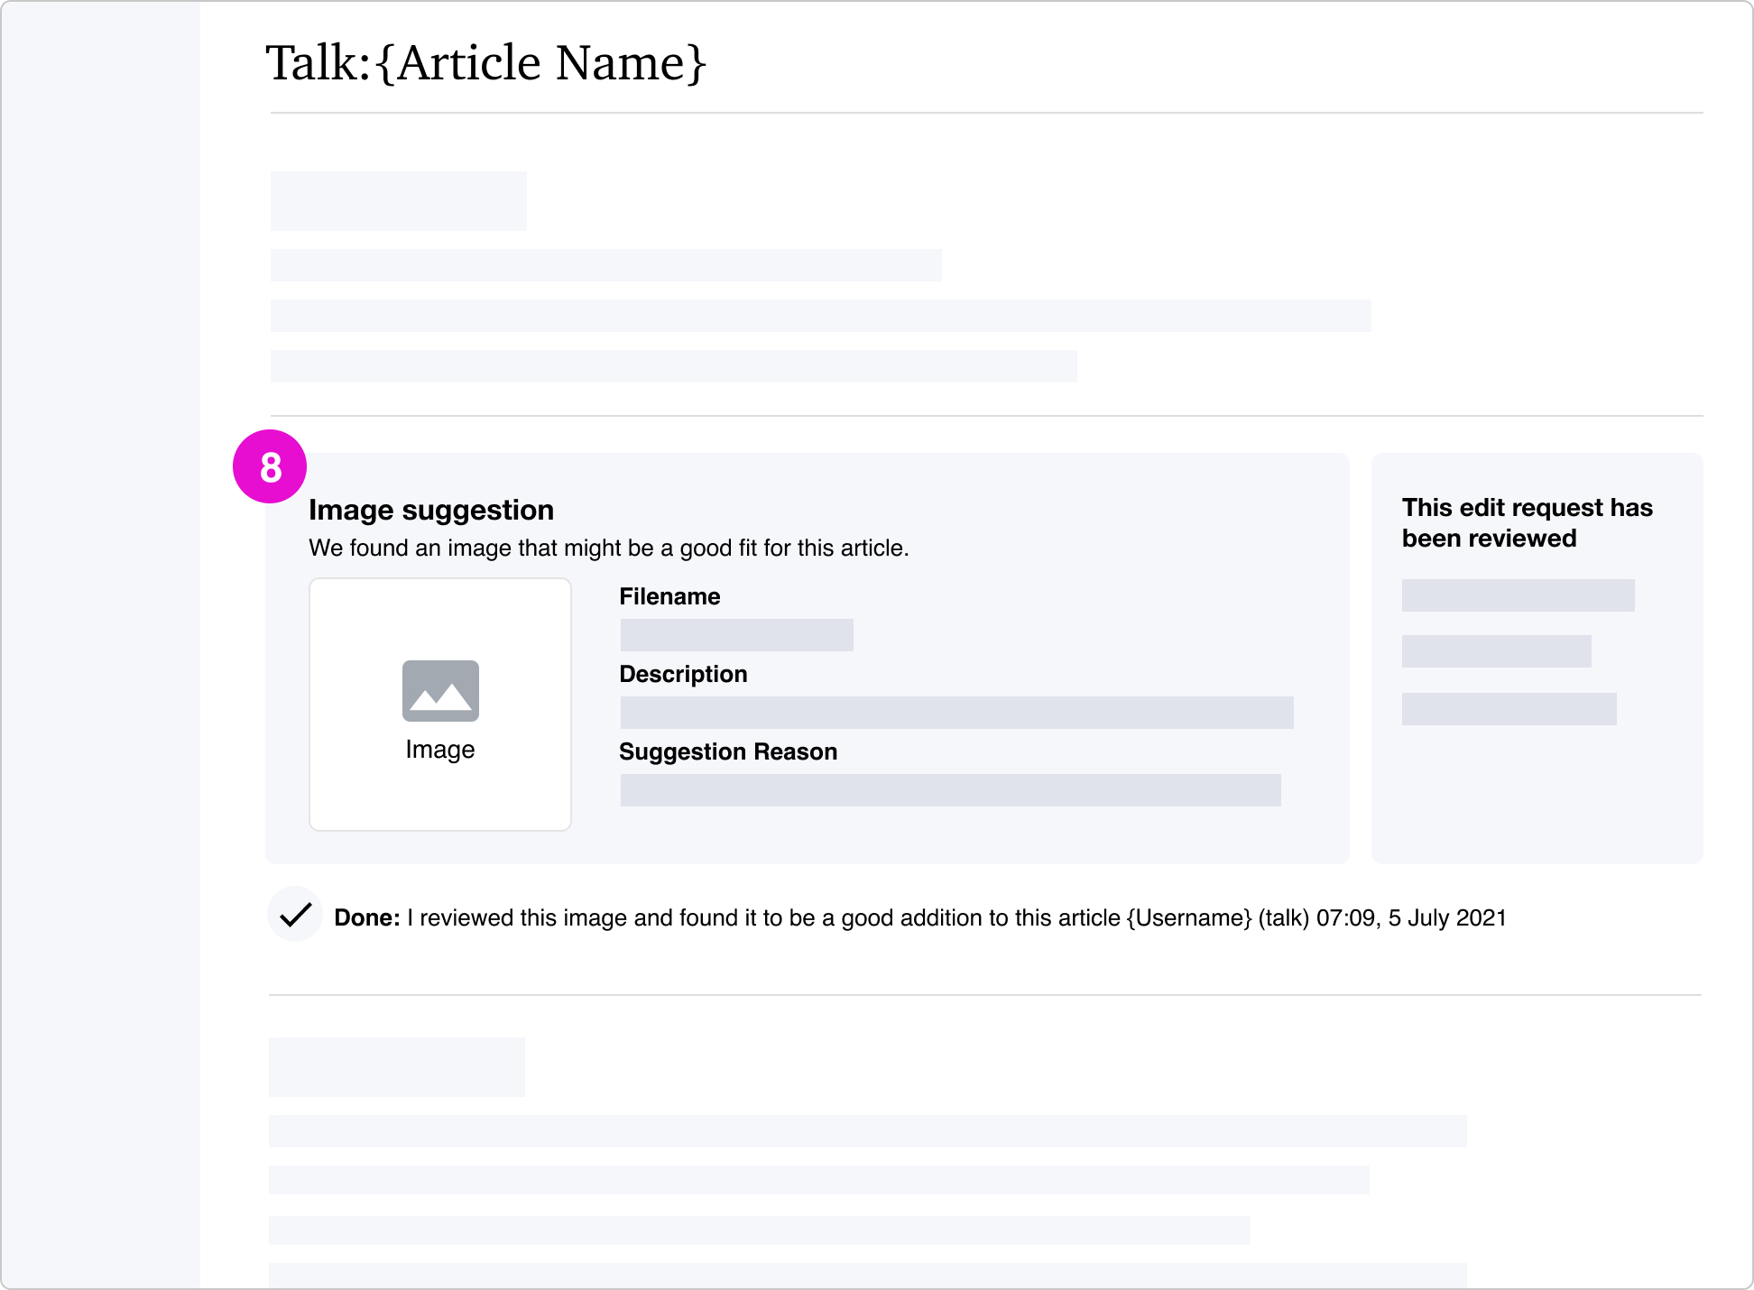
Task: Select the Image suggestion heading
Action: (x=431, y=510)
